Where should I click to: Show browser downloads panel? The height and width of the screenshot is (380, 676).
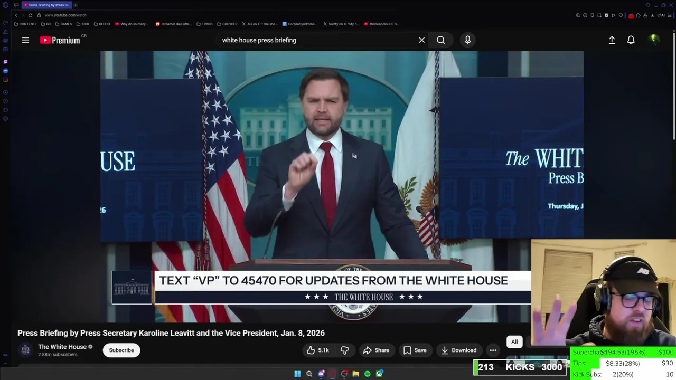653,15
